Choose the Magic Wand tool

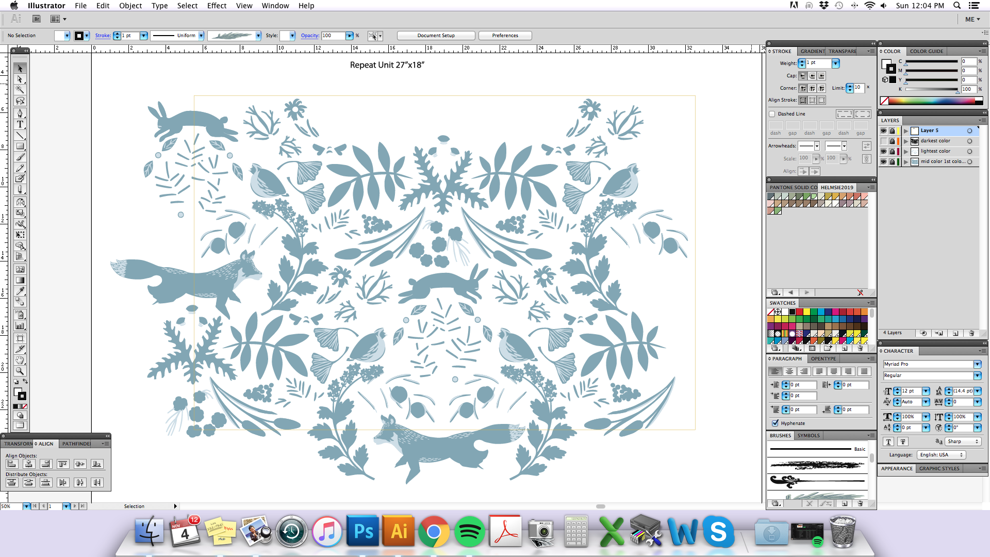[20, 90]
